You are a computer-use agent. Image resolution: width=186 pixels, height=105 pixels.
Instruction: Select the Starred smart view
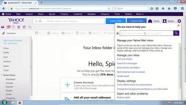point(9,87)
